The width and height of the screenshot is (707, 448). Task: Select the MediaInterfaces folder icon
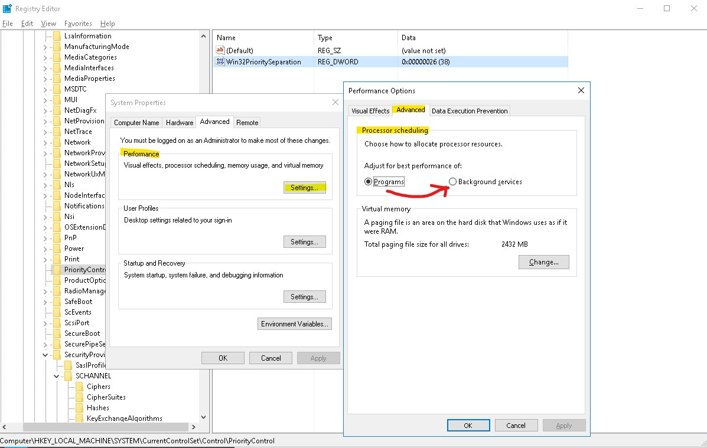[57, 68]
